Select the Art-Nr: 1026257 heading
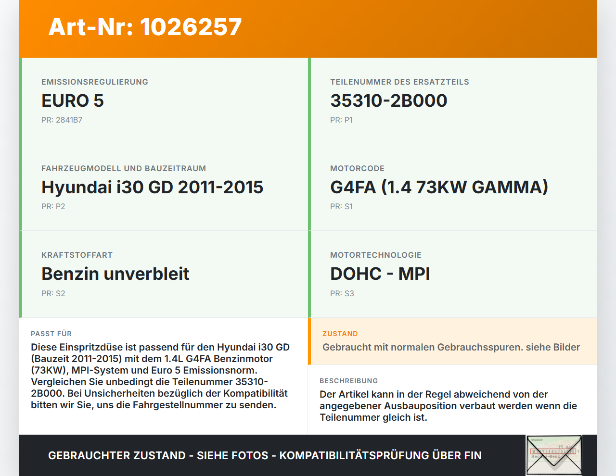The image size is (616, 476). (x=145, y=27)
